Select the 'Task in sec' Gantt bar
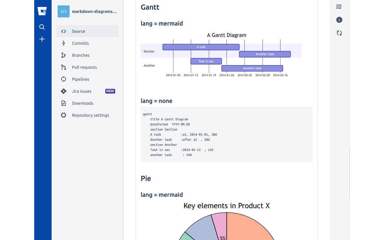 tap(206, 61)
